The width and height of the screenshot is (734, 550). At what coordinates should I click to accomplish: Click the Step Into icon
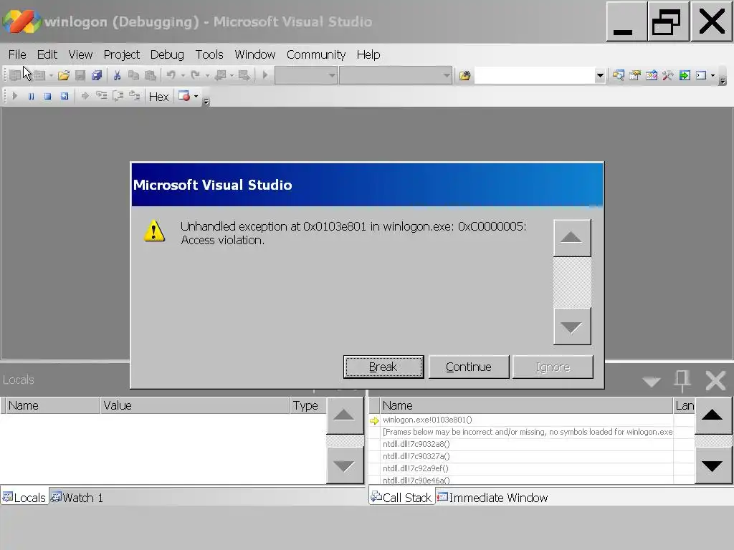(101, 96)
